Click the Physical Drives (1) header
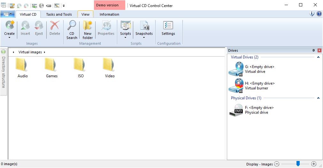This screenshot has width=323, height=168. [246, 98]
